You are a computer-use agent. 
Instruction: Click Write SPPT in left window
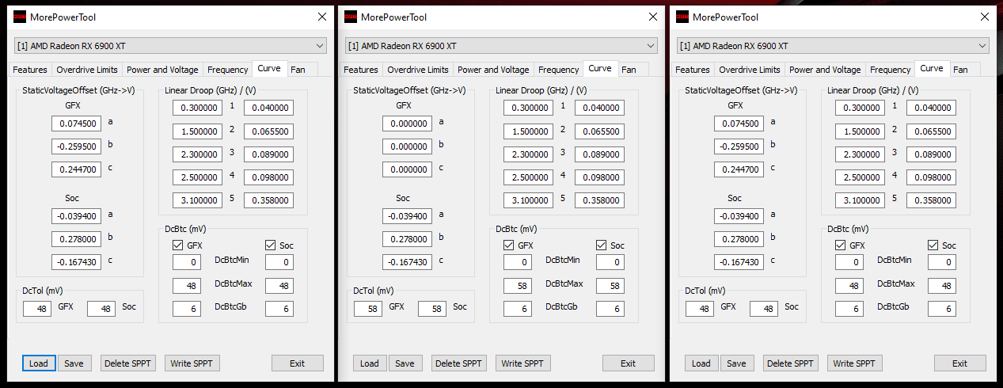[192, 363]
